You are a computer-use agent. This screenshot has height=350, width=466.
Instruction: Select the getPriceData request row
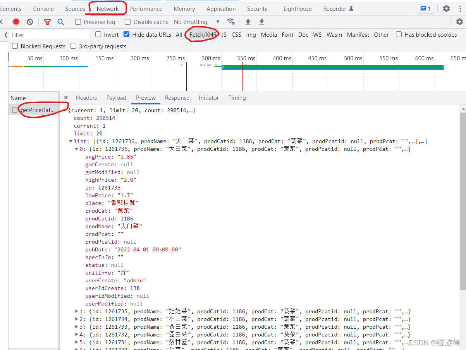point(34,110)
